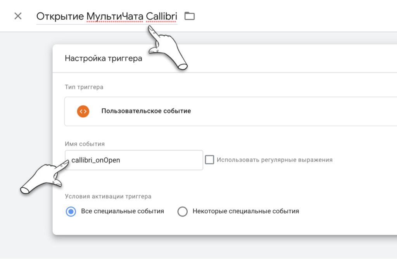Click the folder icon next to trigger name

tap(189, 16)
